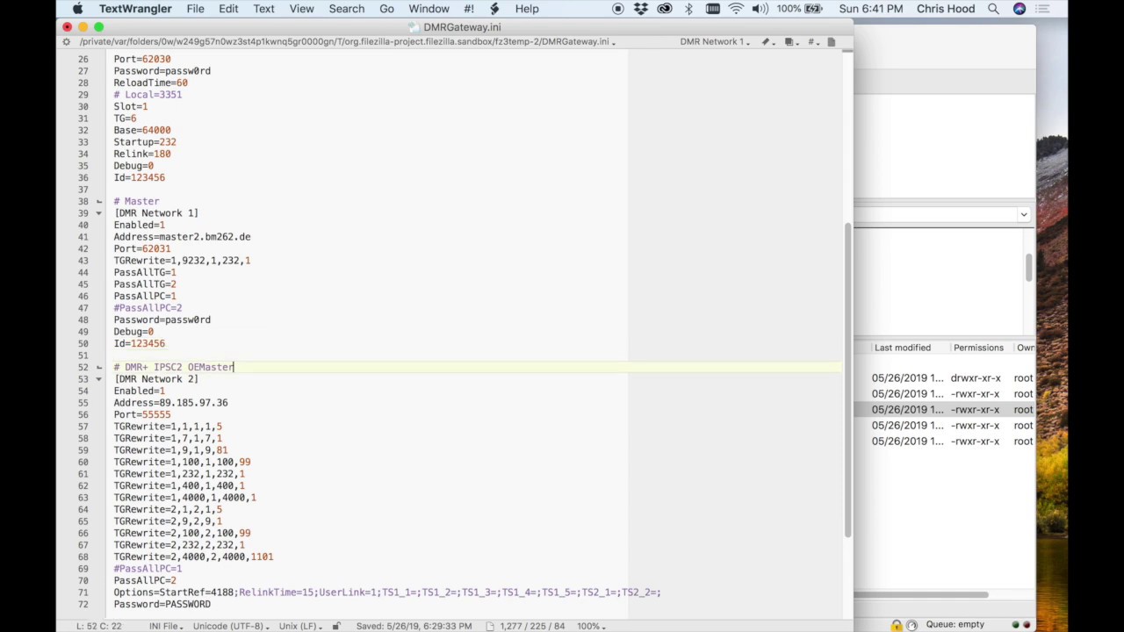Click the FileZilla queue help icon

911,625
